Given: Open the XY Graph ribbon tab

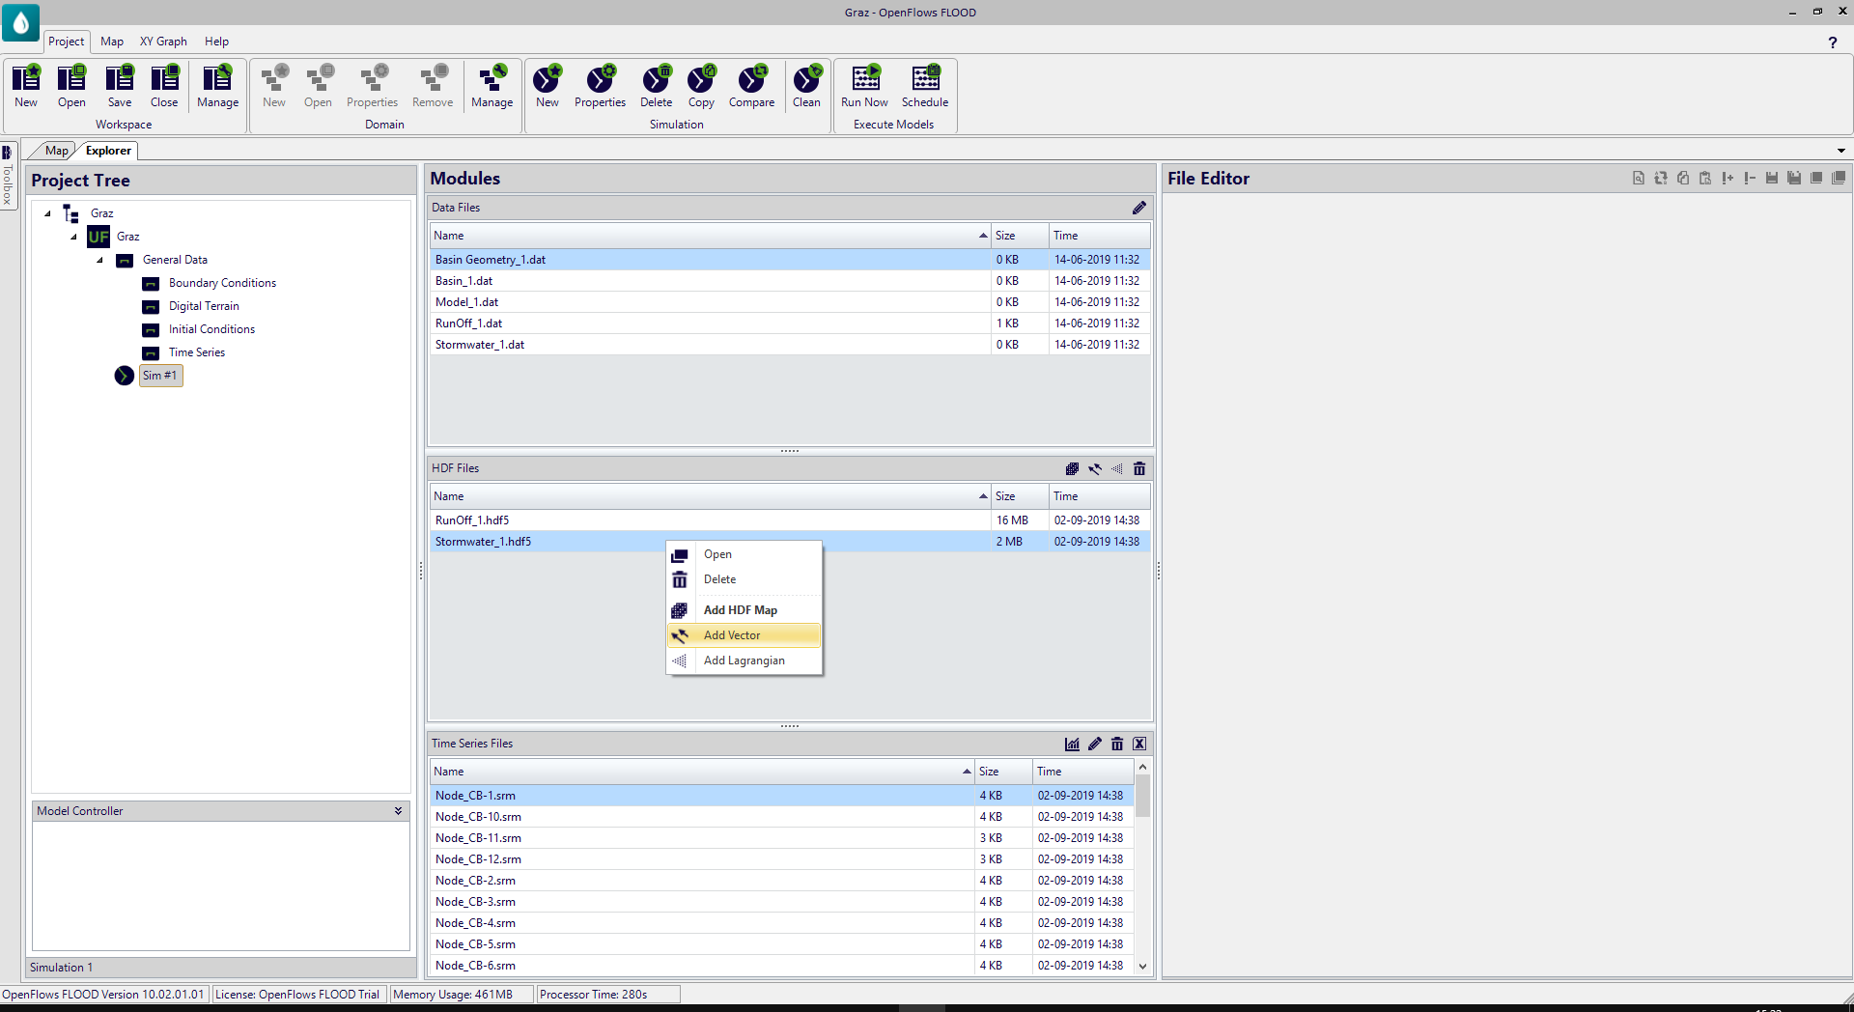Looking at the screenshot, I should [163, 42].
